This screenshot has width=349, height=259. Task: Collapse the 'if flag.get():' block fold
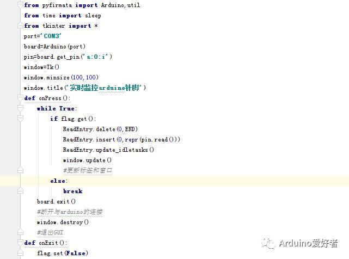(x=20, y=119)
